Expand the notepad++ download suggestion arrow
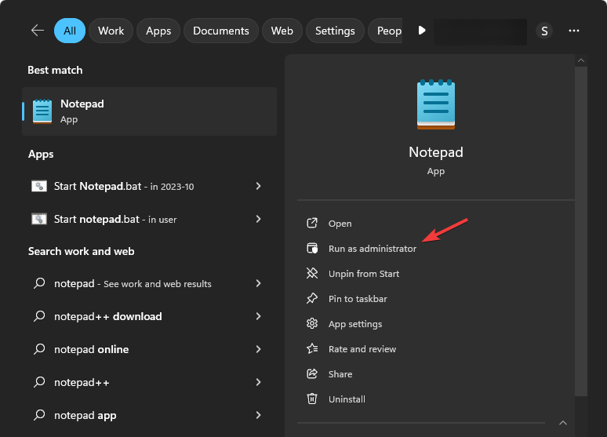Screen dimensions: 607x437 [259, 316]
